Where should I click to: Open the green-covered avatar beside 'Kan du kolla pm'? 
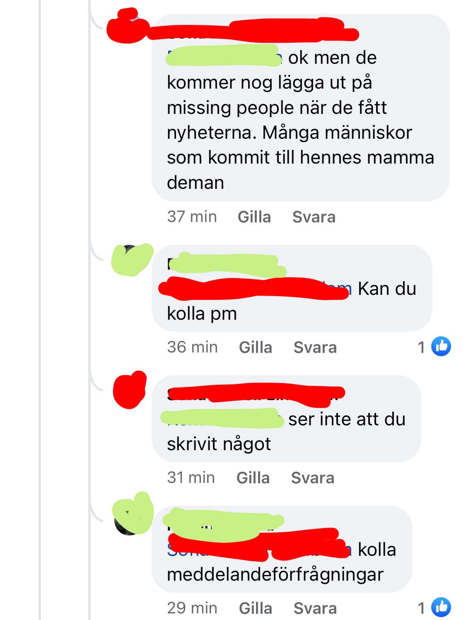tap(132, 260)
